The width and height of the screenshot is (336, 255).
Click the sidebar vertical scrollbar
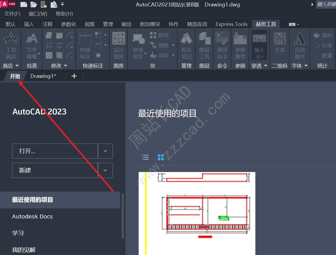point(123,216)
